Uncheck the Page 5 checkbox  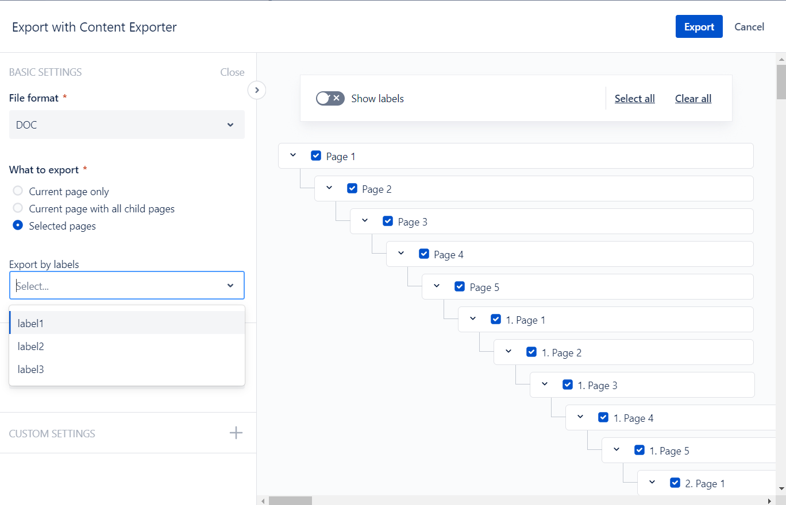coord(460,287)
